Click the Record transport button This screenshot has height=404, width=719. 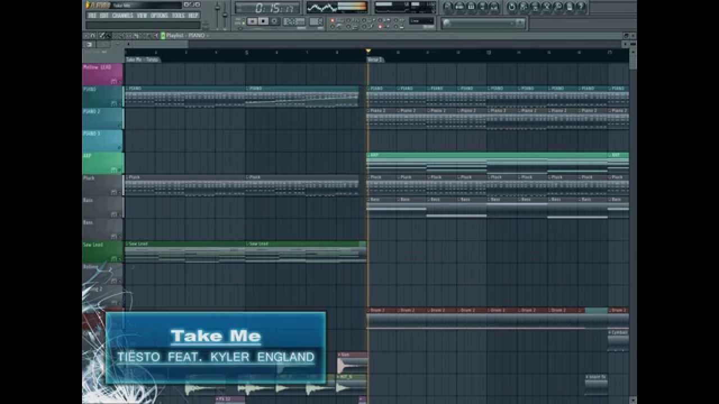[274, 21]
